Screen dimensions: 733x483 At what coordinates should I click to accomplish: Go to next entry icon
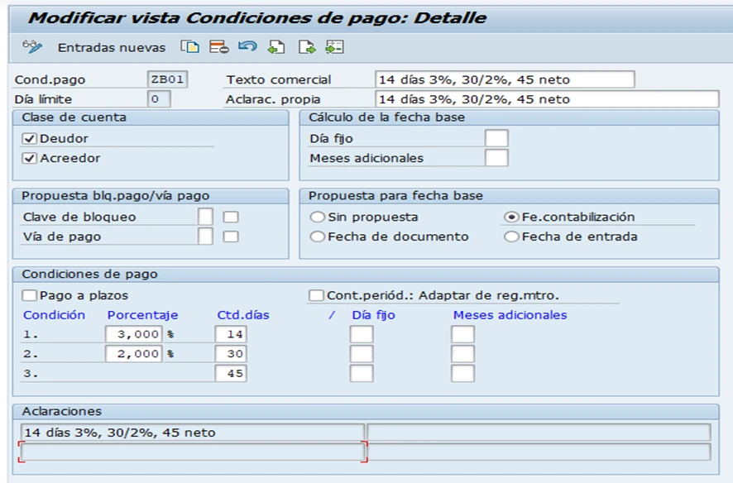(307, 47)
